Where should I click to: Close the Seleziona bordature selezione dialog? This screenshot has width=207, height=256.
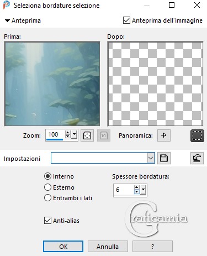197,5
